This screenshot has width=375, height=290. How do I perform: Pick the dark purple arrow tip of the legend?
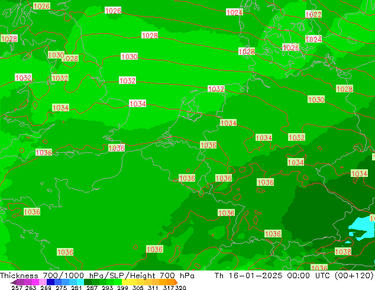tap(14, 282)
